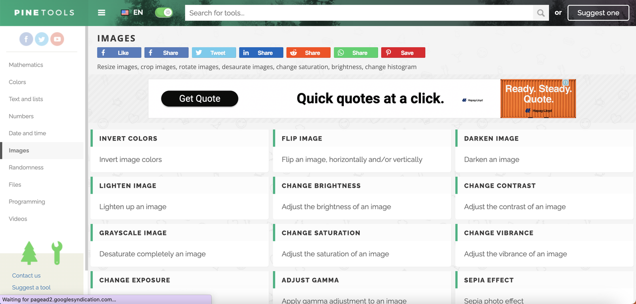Click the Twitter Tweet button
636x304 pixels.
click(x=214, y=53)
